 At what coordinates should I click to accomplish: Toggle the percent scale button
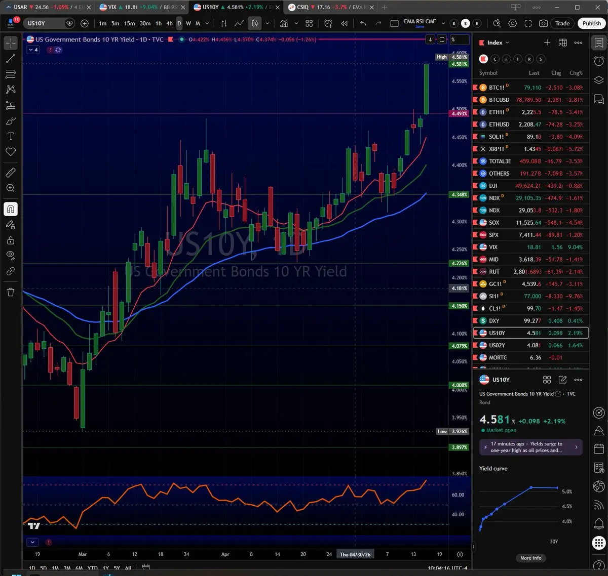pos(459,39)
